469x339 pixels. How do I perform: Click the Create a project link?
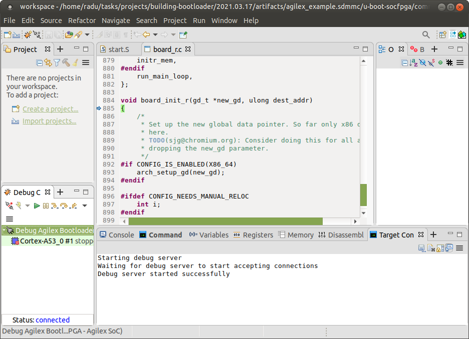tap(50, 109)
